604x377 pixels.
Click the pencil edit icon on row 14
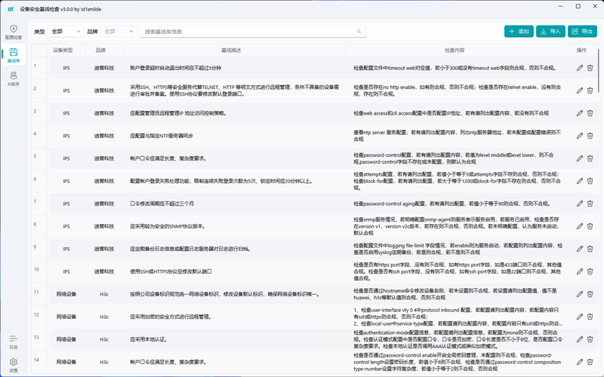(x=579, y=362)
